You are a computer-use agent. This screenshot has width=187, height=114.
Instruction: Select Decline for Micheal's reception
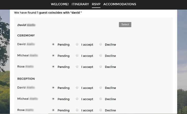[x=101, y=99]
